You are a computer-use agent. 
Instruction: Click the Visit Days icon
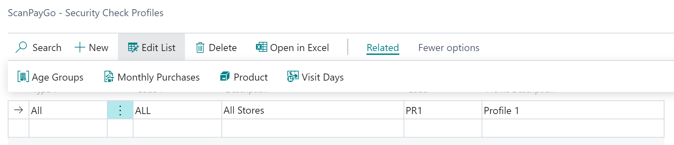(x=293, y=76)
